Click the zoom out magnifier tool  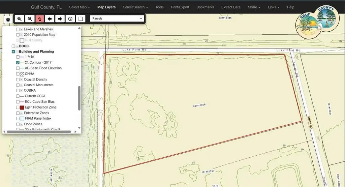[30, 19]
